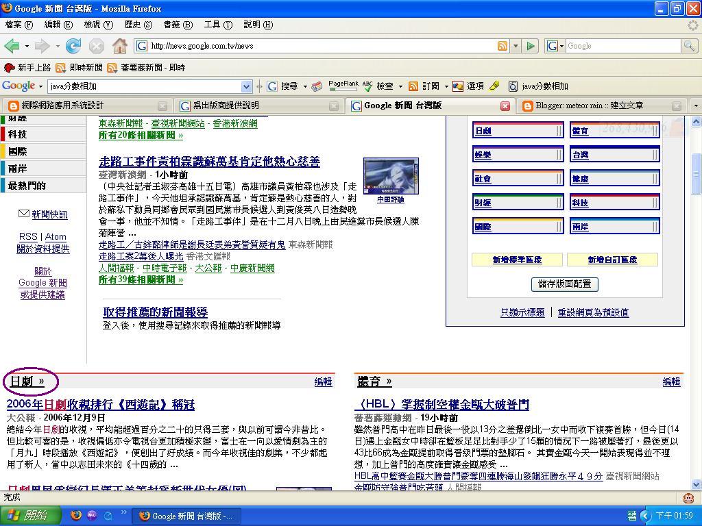Reload the page with the blue Reload icon
The image size is (702, 526).
pyautogui.click(x=73, y=46)
